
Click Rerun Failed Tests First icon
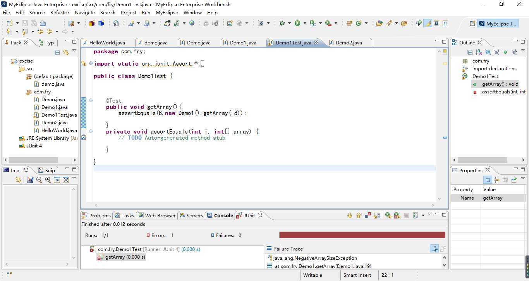[x=397, y=215]
